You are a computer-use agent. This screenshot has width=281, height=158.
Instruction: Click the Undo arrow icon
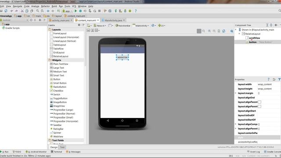click(x=12, y=11)
